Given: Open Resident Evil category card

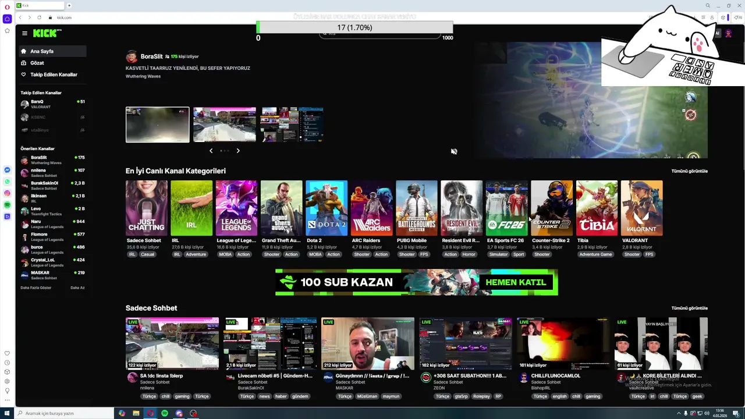Looking at the screenshot, I should 462,208.
